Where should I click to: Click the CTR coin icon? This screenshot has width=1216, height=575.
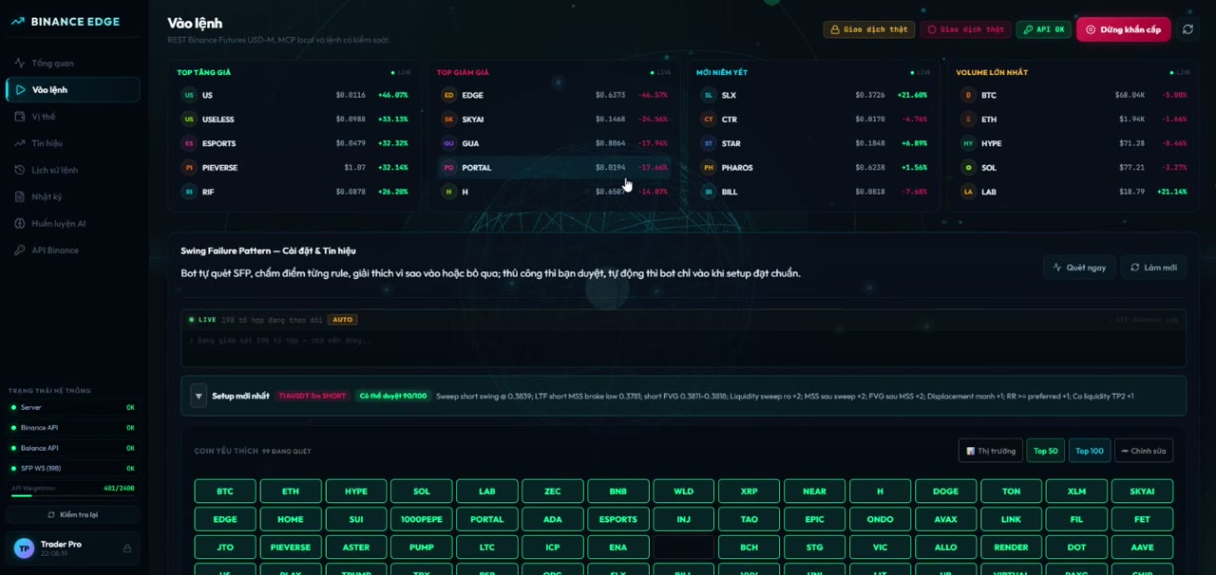[x=708, y=120]
